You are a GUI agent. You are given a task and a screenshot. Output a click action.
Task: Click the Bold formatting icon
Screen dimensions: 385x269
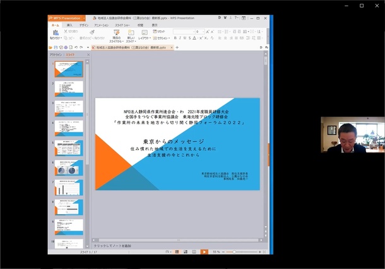(175, 38)
